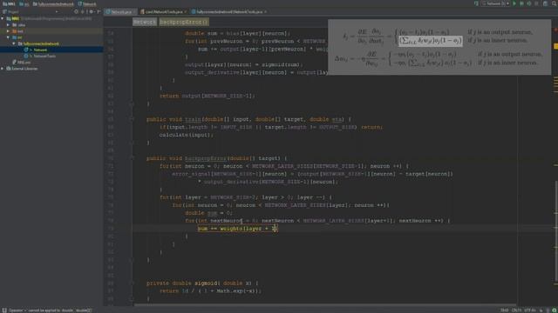Click the status bar error message
The width and height of the screenshot is (558, 313).
coord(51,310)
